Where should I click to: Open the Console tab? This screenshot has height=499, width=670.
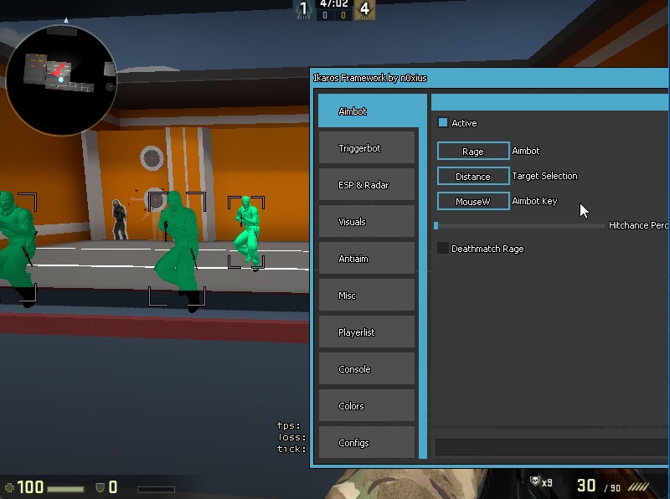[x=367, y=368]
